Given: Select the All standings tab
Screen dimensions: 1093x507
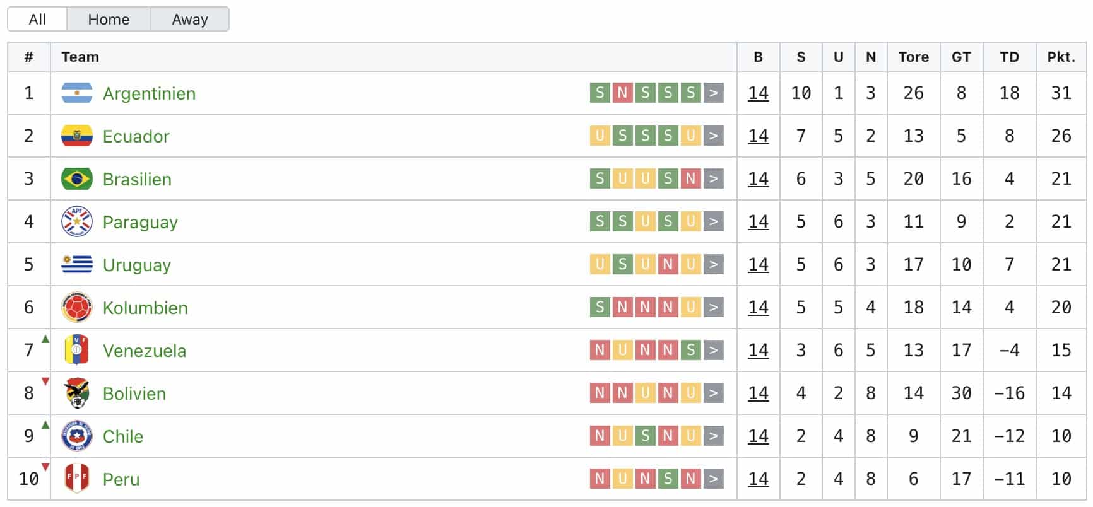Looking at the screenshot, I should [x=37, y=20].
